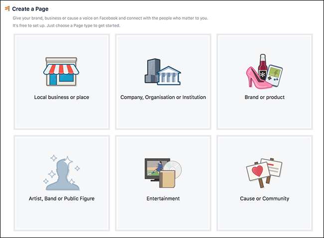Screen dimensions: 324x238
Task: Open the Local business or place label
Action: [62, 97]
